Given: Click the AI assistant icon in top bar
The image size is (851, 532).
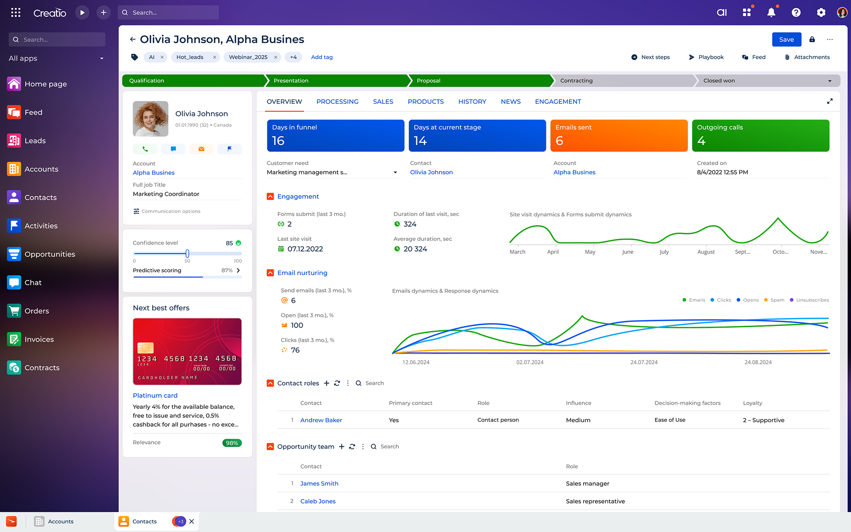Looking at the screenshot, I should coord(721,12).
